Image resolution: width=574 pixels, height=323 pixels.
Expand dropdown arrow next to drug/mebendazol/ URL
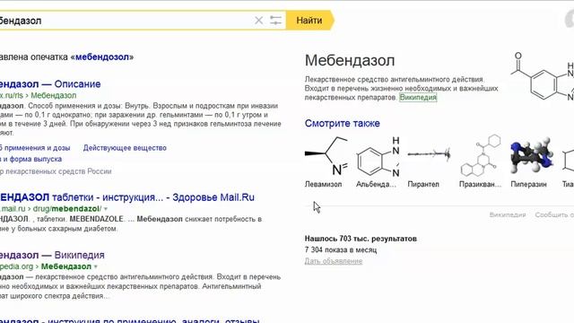pos(106,209)
